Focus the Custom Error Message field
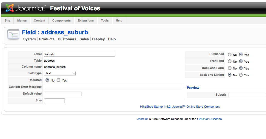 point(113,87)
